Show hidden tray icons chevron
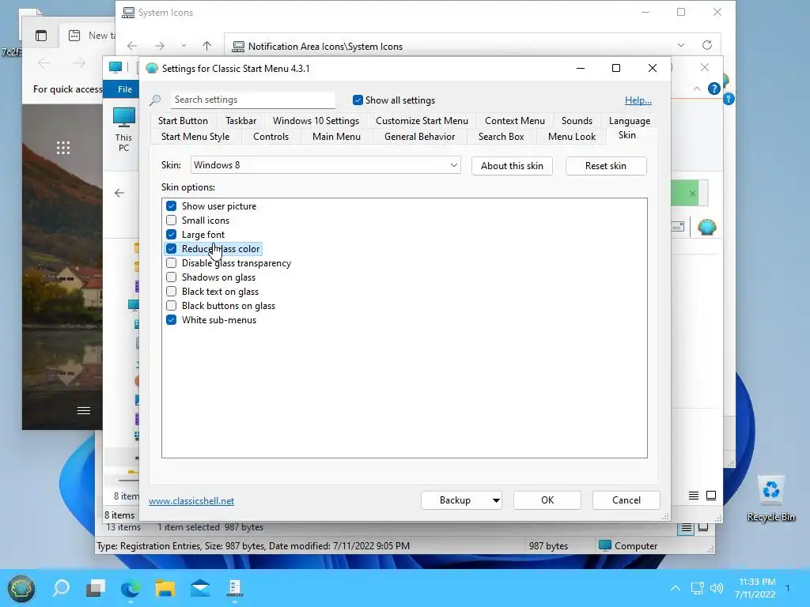The width and height of the screenshot is (810, 607). pyautogui.click(x=676, y=588)
